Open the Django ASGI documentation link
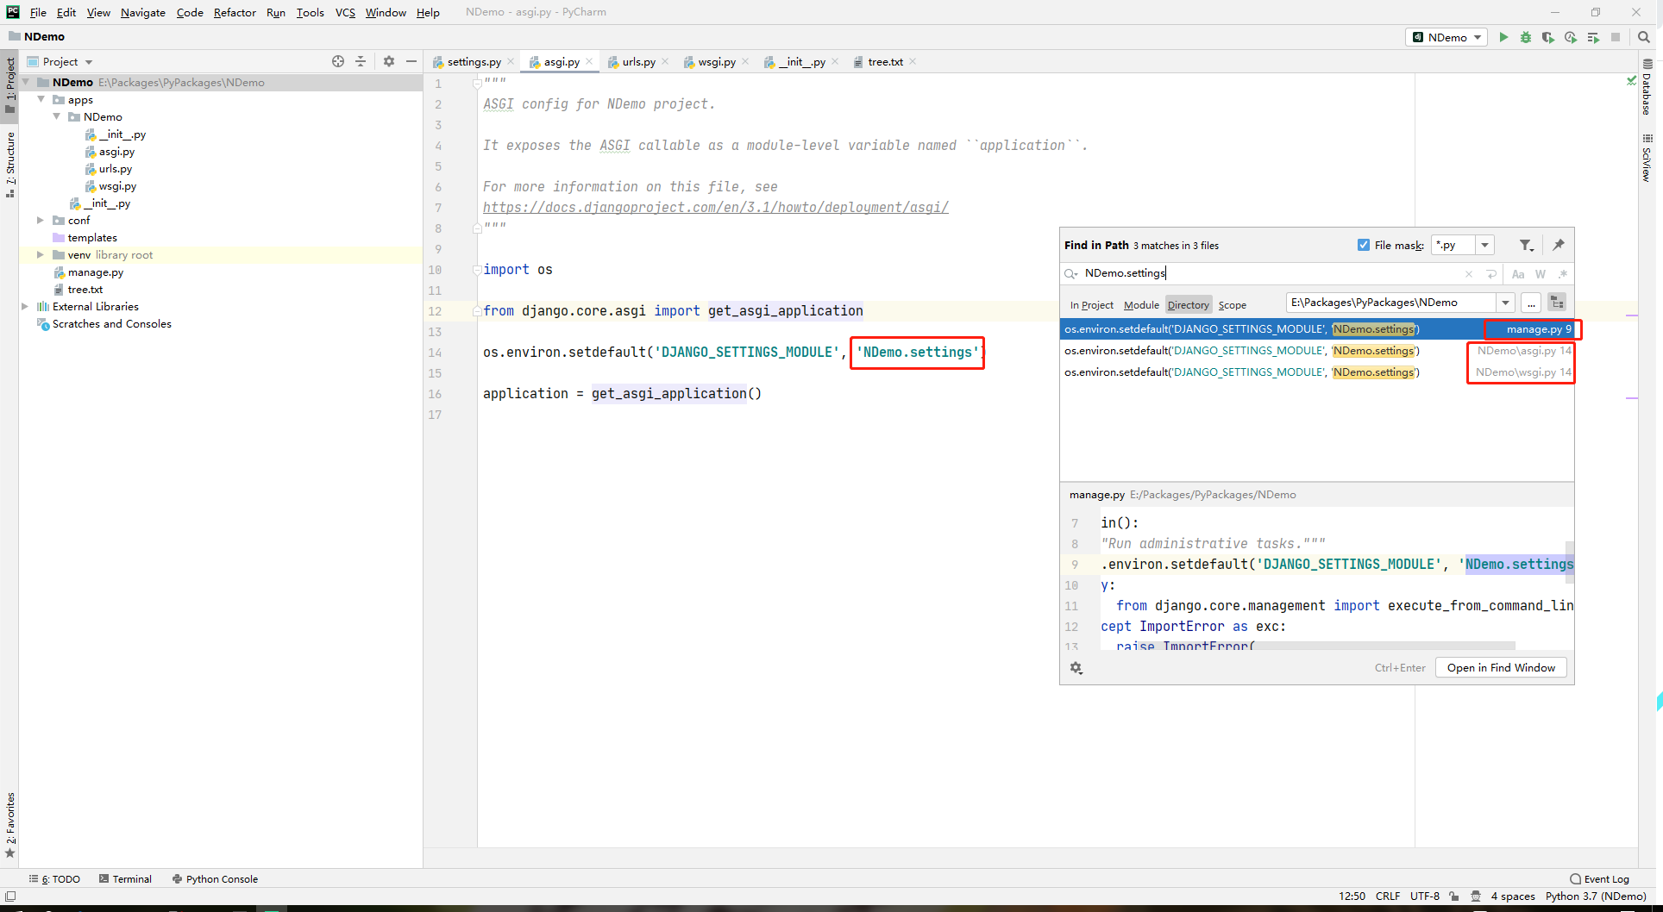Image resolution: width=1663 pixels, height=912 pixels. coord(715,208)
